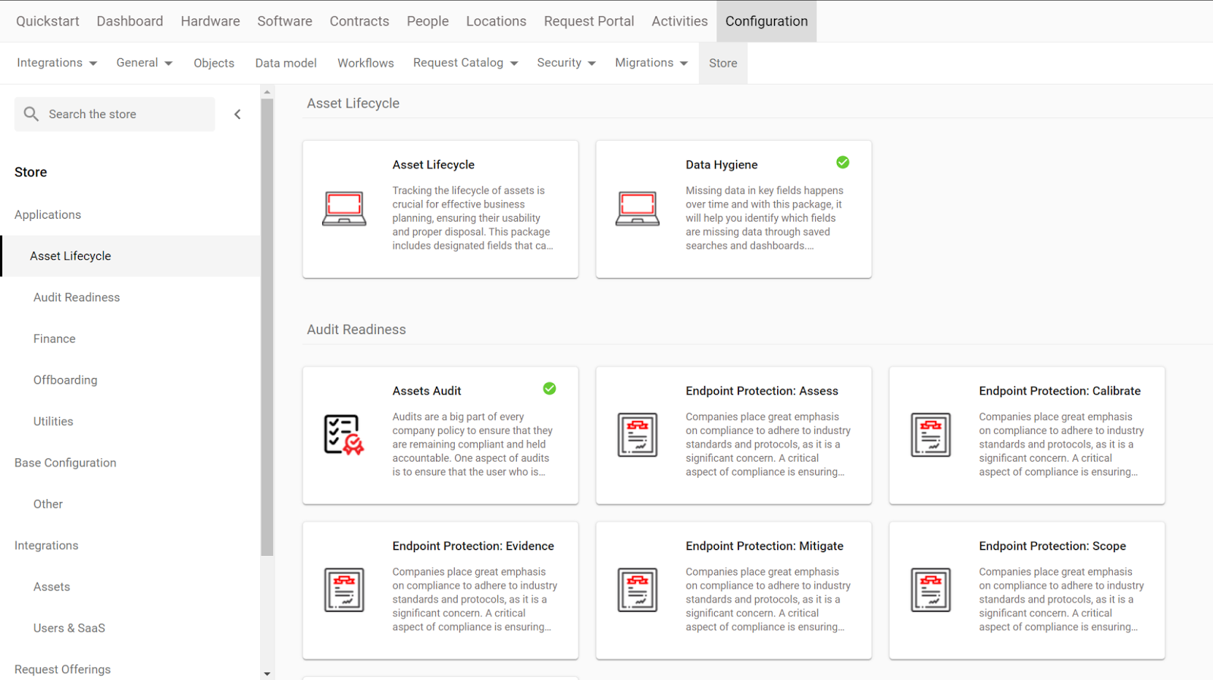Click the Endpoint Protection: Evidence document icon
Screen dimensions: 1213x680
pos(343,590)
